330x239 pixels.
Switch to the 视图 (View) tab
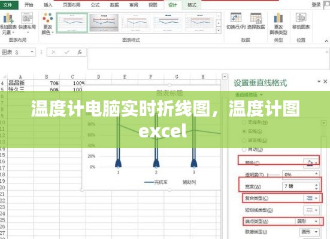pos(153,5)
